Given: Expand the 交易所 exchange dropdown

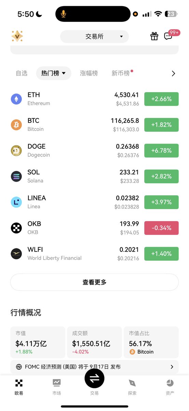Looking at the screenshot, I should coord(94,36).
